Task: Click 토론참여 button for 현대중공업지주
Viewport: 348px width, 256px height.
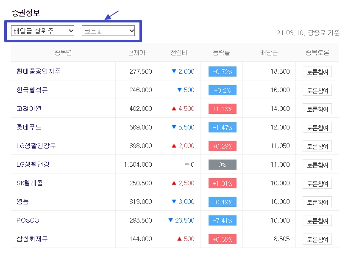Action: [317, 72]
